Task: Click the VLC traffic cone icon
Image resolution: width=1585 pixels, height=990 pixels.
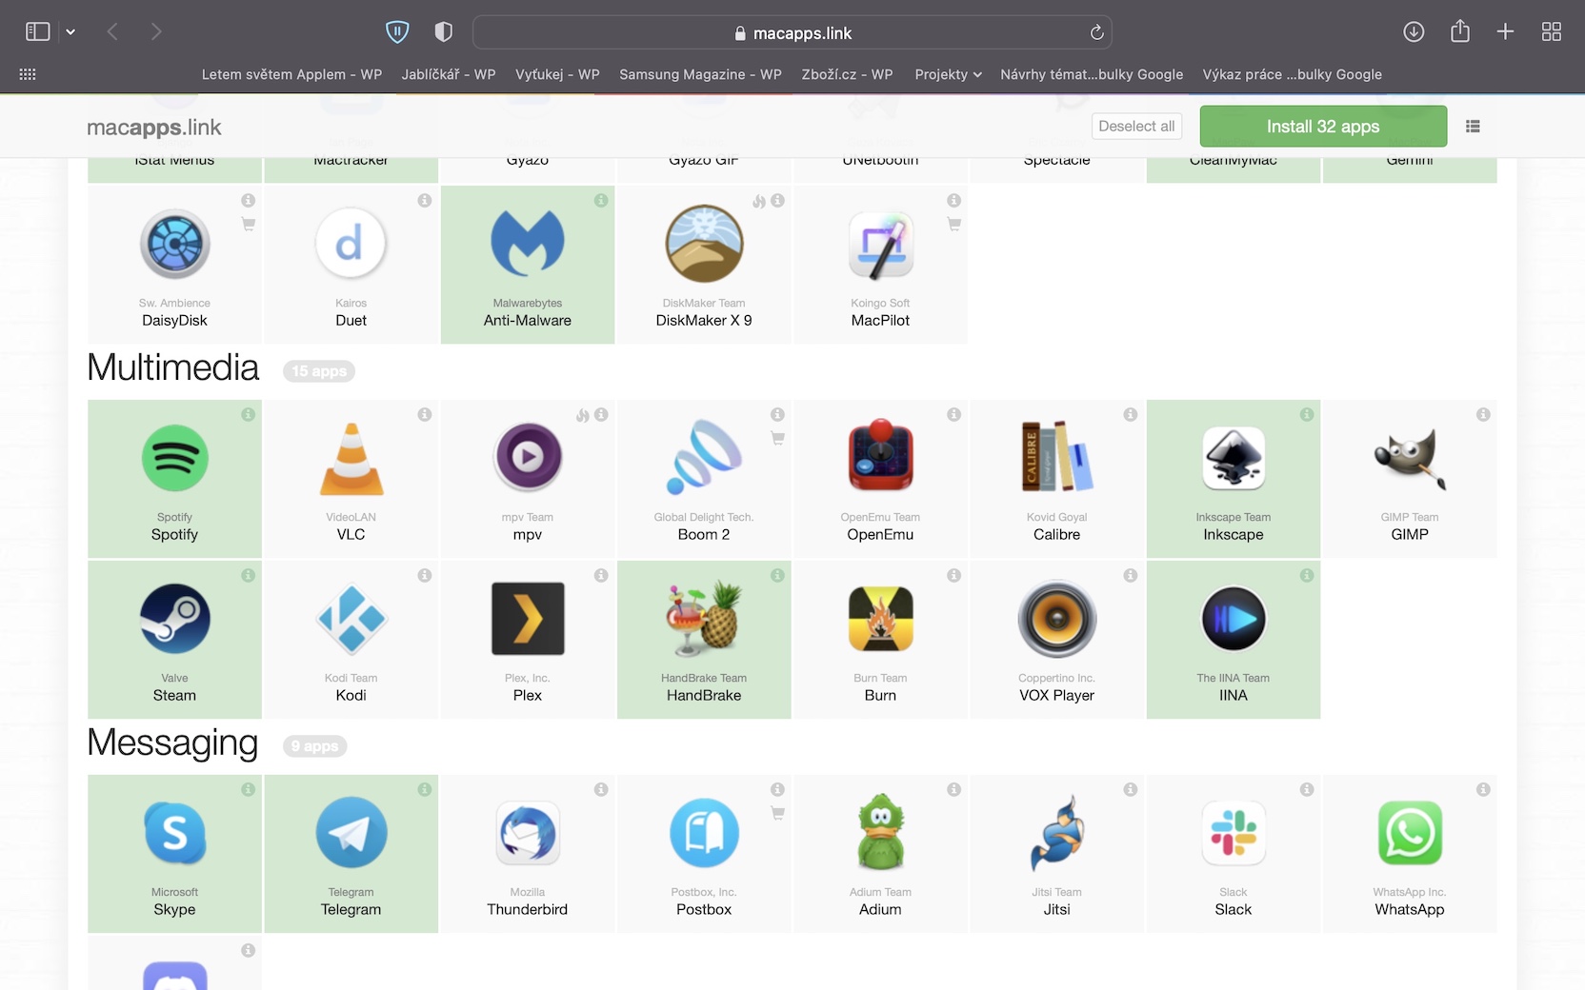Action: tap(351, 458)
